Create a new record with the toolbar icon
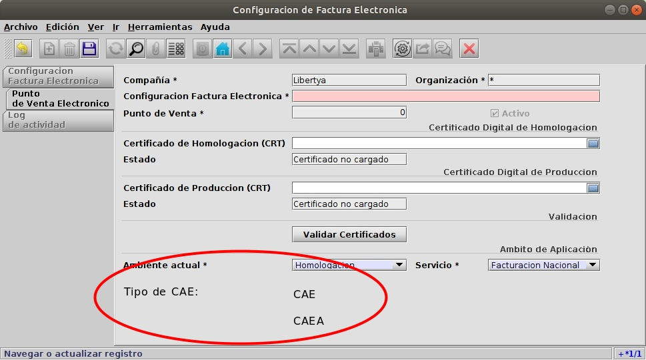This screenshot has height=360, width=646. tap(49, 49)
